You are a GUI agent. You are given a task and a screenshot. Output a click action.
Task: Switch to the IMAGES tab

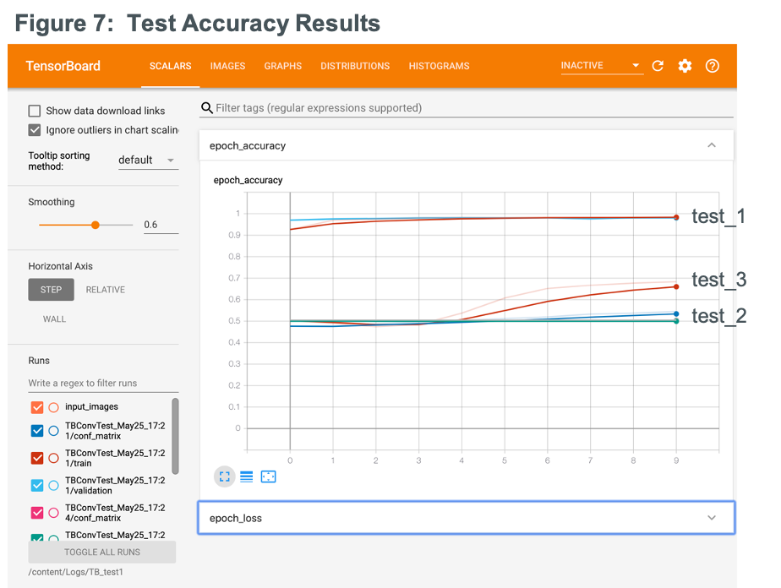pyautogui.click(x=227, y=66)
